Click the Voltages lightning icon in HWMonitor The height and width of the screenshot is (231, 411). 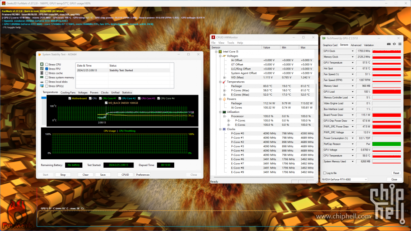[x=224, y=56]
